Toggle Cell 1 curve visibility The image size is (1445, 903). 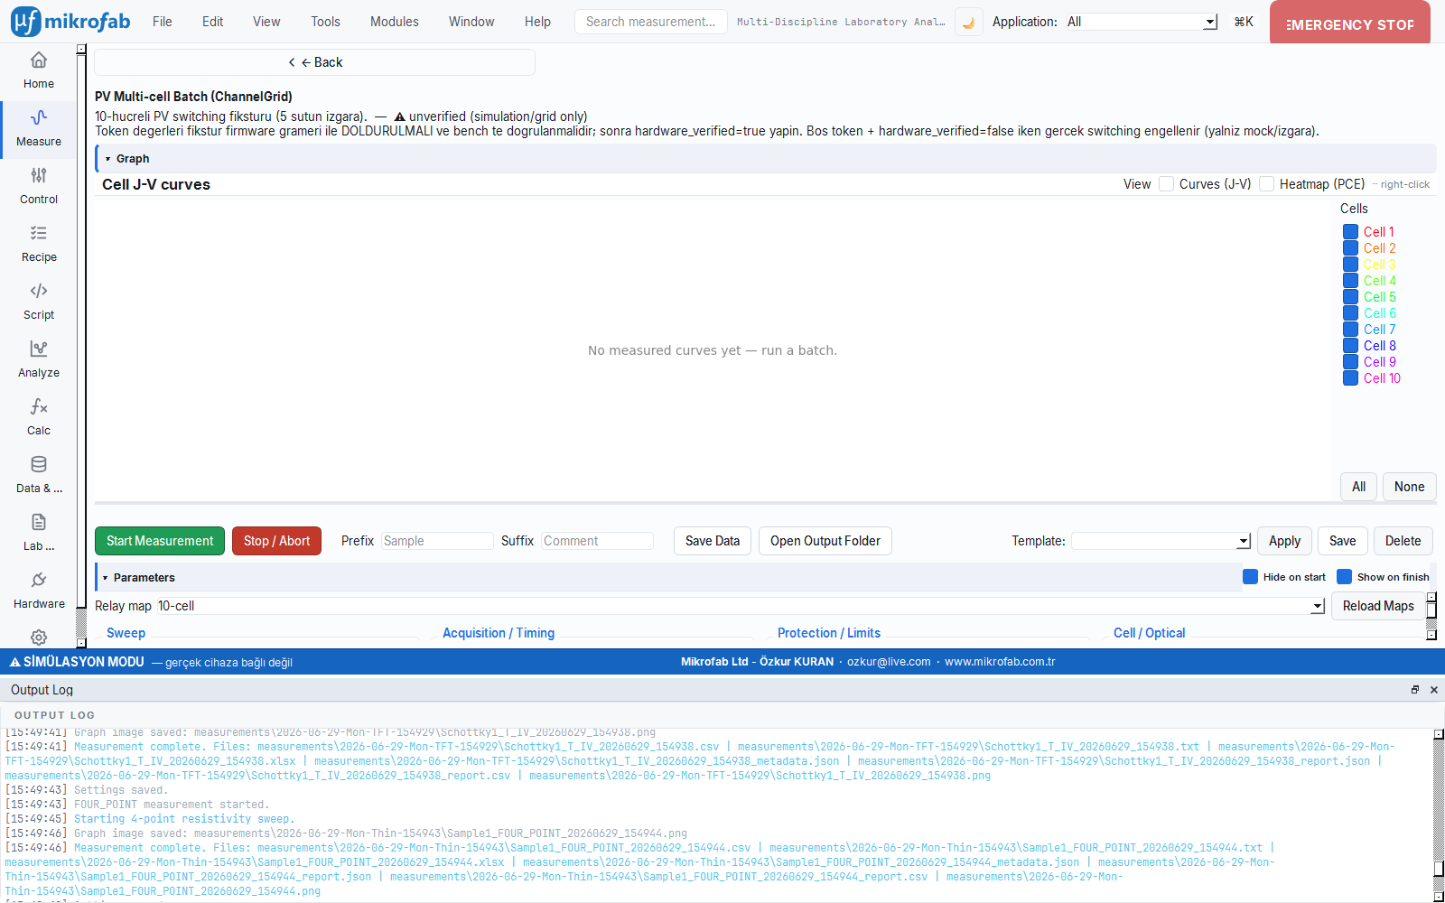[1350, 232]
